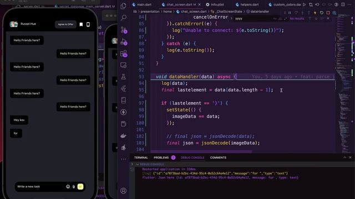This screenshot has height=199, width=355.
Task: Open the Flutter sidebar view
Action: point(123,88)
